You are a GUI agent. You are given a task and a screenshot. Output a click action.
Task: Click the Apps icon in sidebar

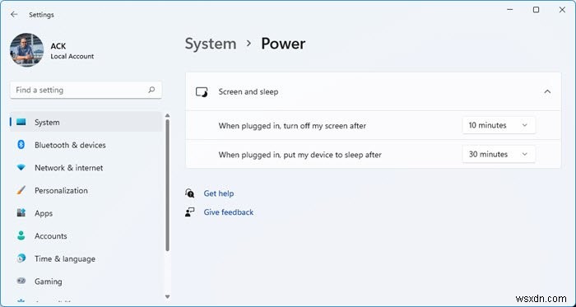21,212
